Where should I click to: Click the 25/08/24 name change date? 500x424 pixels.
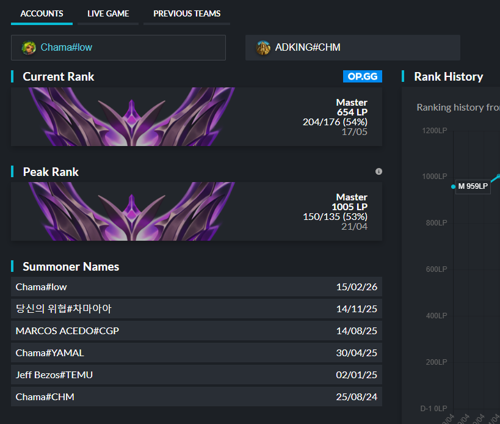tap(357, 397)
